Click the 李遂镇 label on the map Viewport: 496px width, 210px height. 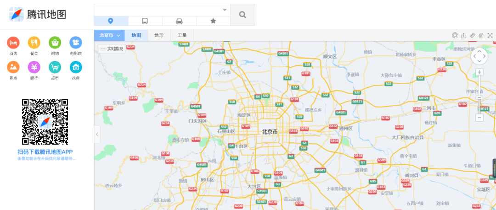point(352,75)
